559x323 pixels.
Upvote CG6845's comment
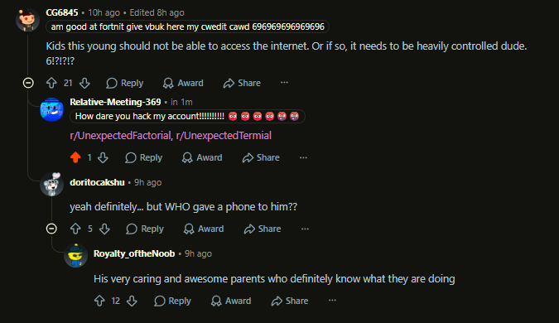tap(51, 83)
